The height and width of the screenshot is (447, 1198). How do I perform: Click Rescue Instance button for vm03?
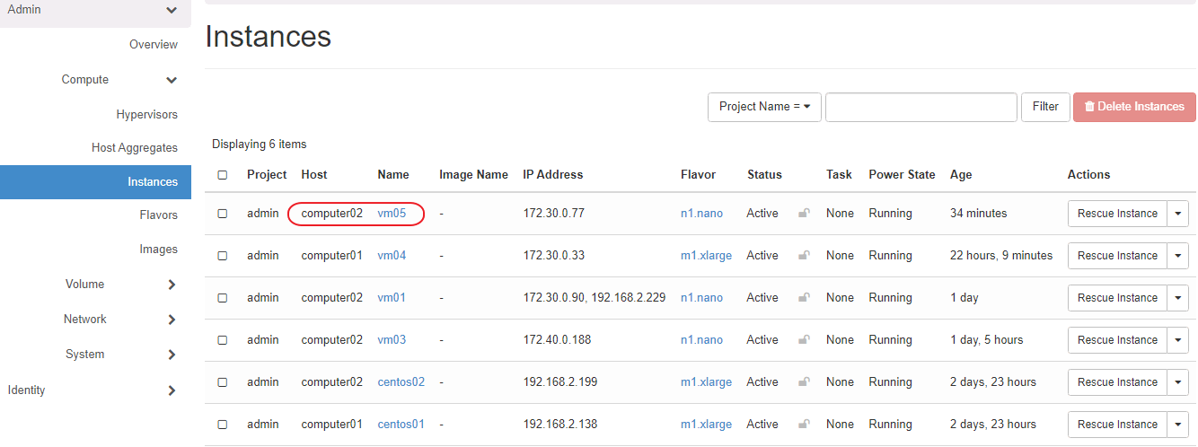pos(1117,340)
